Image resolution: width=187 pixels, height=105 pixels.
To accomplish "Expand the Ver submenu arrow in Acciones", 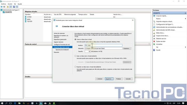I will 185,47.
